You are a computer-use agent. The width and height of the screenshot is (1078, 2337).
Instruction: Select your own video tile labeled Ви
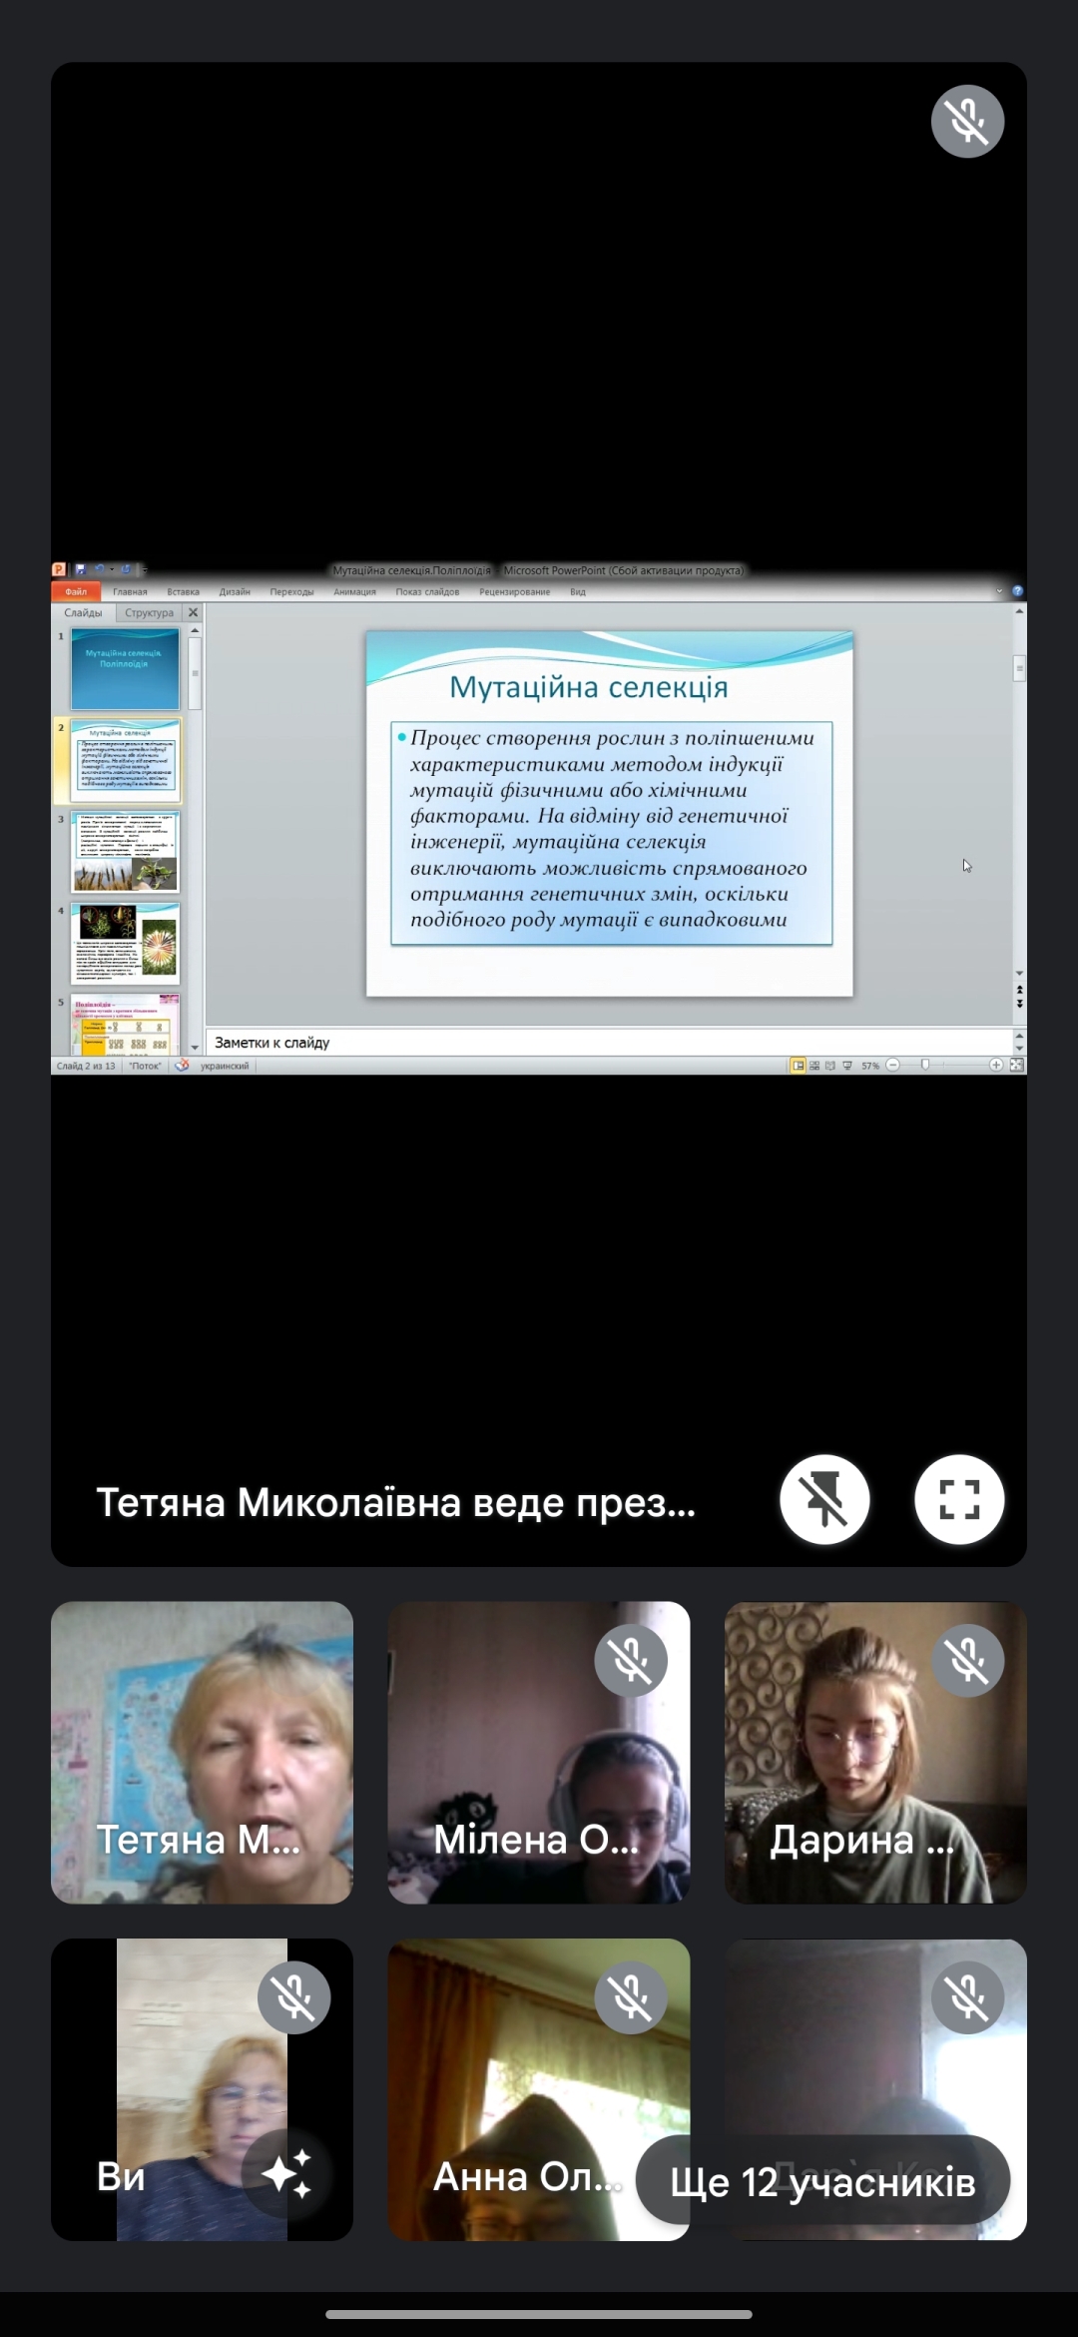[x=202, y=2090]
